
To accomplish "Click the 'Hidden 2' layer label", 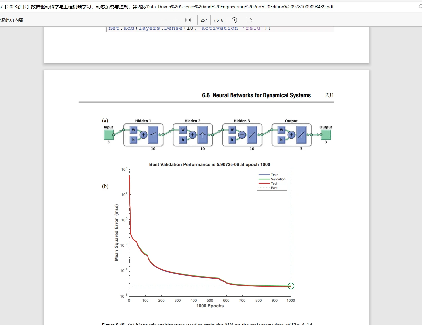I will coord(192,121).
